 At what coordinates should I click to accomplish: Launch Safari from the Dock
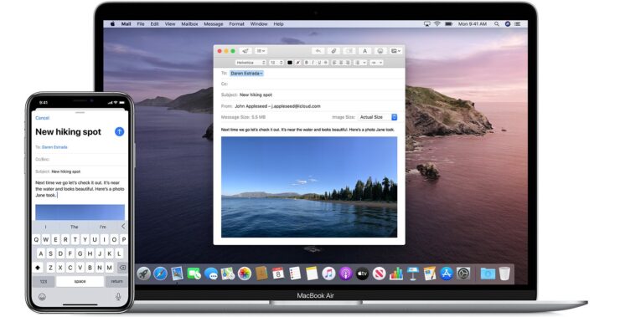[x=160, y=274]
